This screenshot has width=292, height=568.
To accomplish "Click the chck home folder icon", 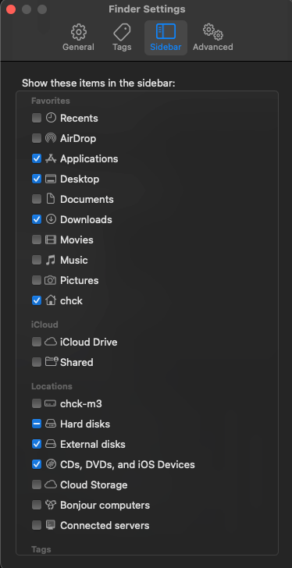I will 51,300.
